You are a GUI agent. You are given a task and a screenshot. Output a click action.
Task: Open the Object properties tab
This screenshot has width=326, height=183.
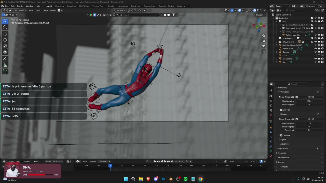[x=271, y=127]
